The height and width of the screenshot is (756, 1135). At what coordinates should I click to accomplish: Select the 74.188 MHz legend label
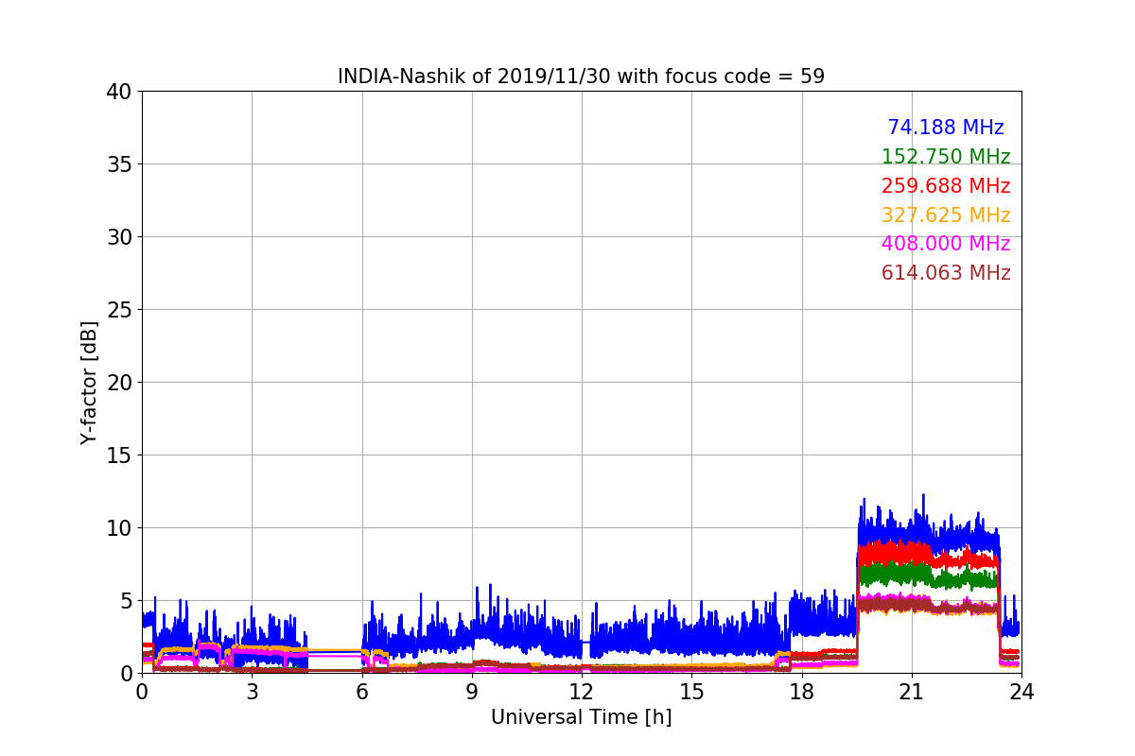click(946, 128)
